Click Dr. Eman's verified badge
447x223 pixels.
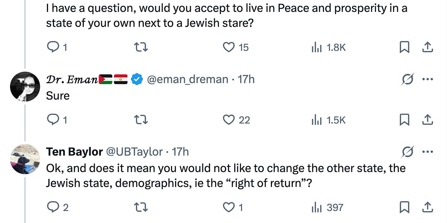(x=137, y=78)
